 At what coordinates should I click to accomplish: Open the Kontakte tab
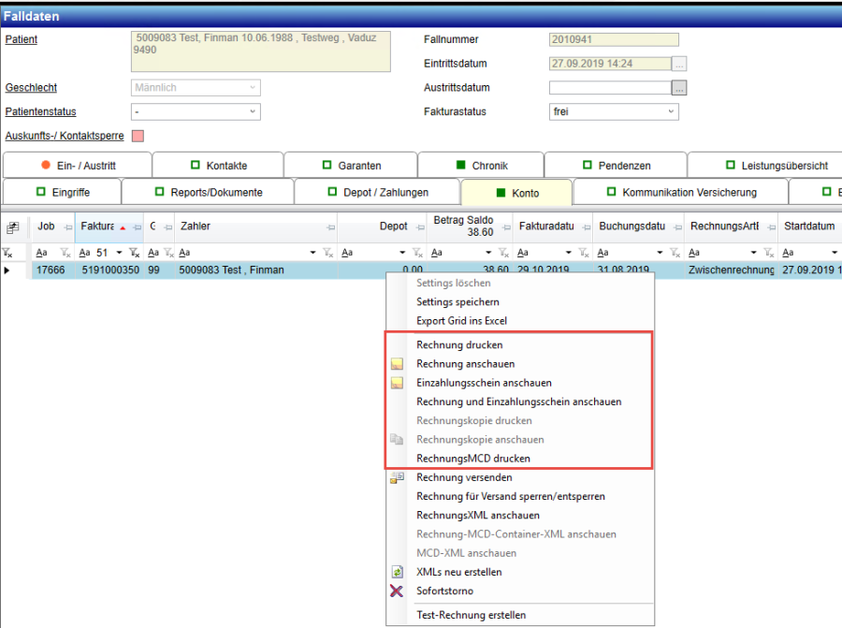point(218,166)
